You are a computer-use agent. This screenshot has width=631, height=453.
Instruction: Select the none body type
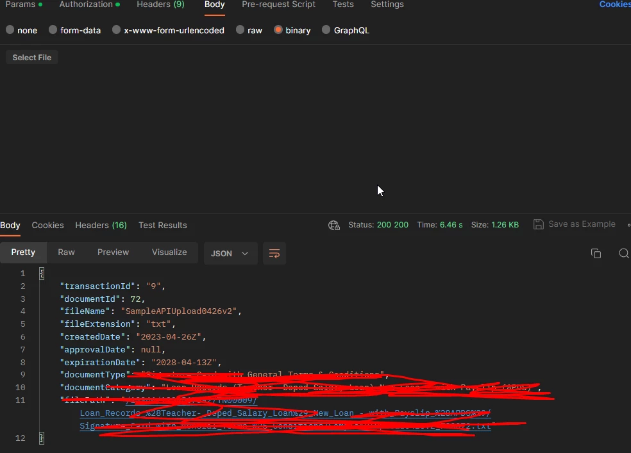10,29
